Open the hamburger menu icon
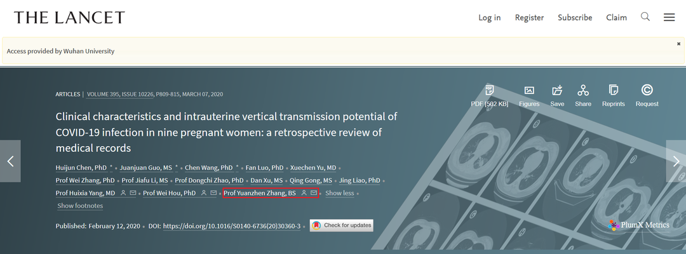 tap(669, 17)
